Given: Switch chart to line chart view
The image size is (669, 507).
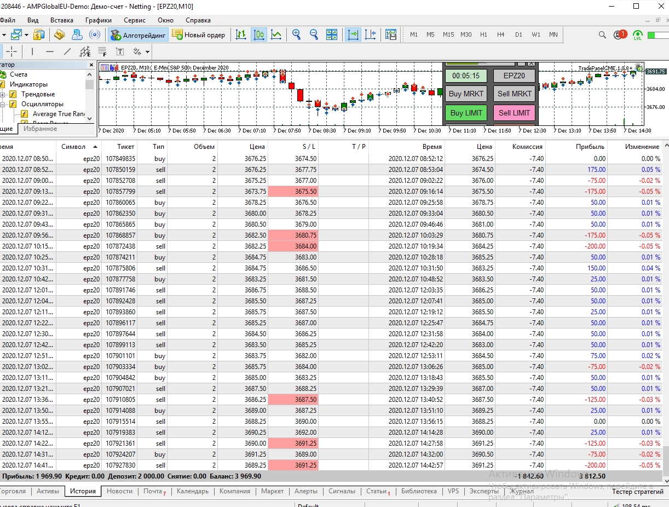Looking at the screenshot, I should 276,34.
